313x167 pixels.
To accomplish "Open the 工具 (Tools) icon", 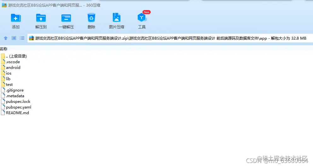I will (x=142, y=18).
